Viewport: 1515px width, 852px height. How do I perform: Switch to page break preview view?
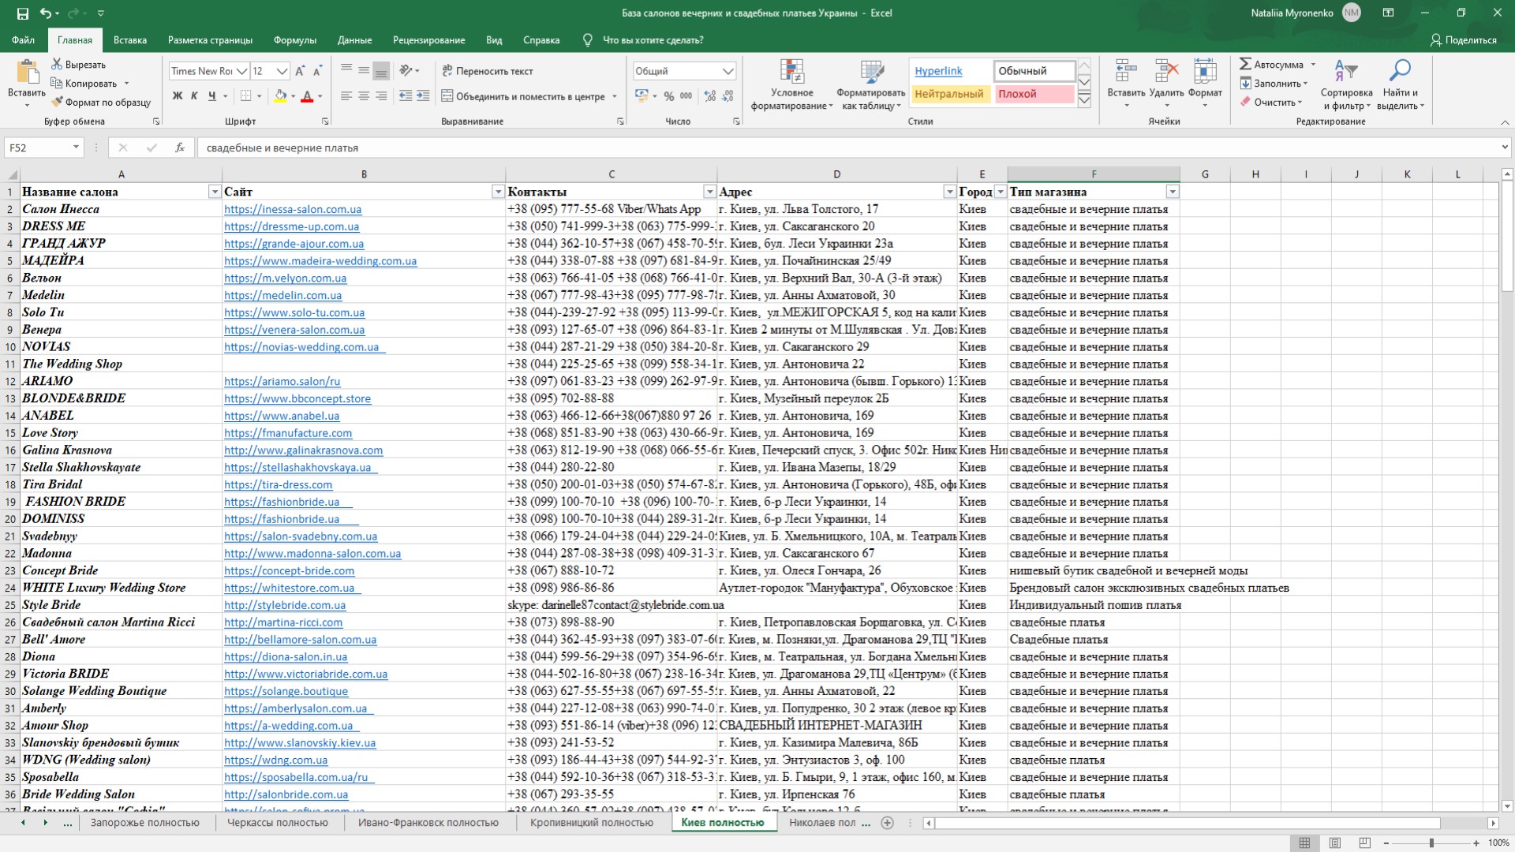point(1364,843)
